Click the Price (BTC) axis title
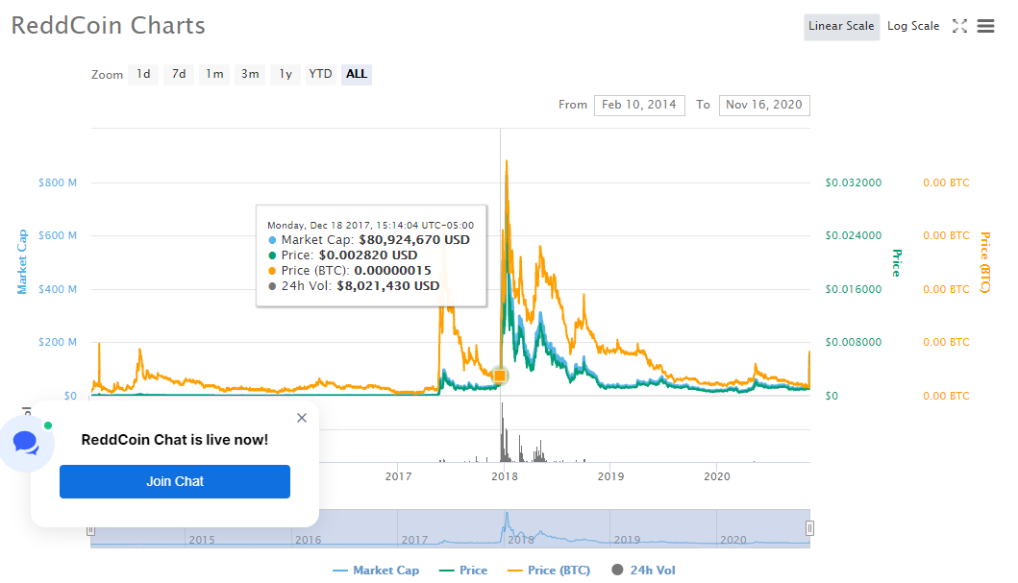1018x583 pixels. 985,262
